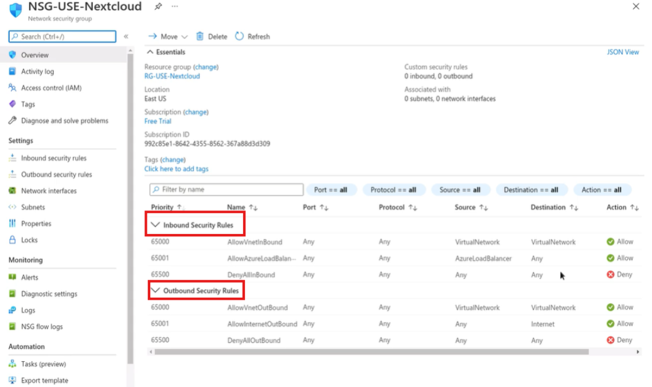Click change link next to Subscription
This screenshot has height=387, width=652.
(196, 112)
